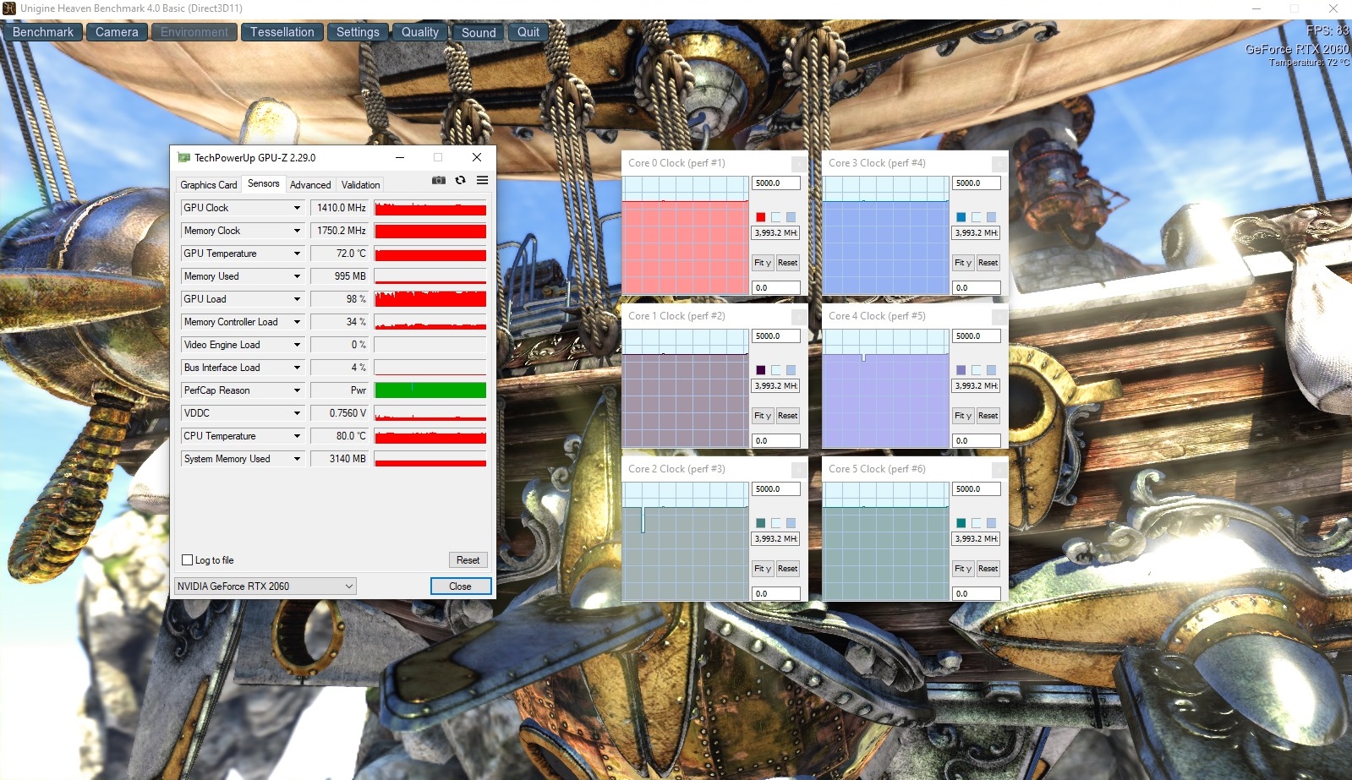Click the 5000.0 maximum field in Core 4 Clock
This screenshot has width=1352, height=780.
click(977, 336)
